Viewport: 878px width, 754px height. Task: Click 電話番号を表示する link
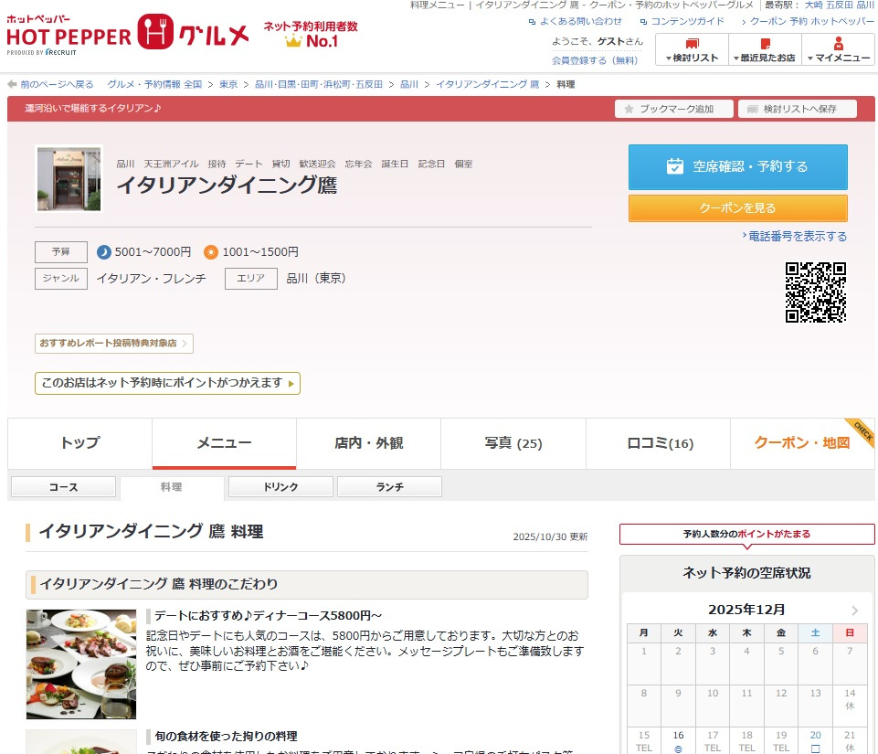(797, 236)
